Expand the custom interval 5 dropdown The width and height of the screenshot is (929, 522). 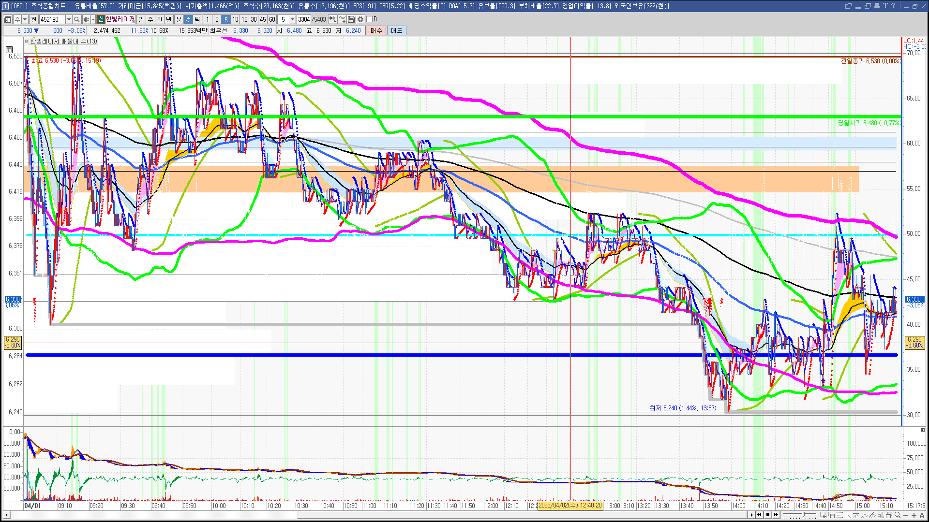292,19
